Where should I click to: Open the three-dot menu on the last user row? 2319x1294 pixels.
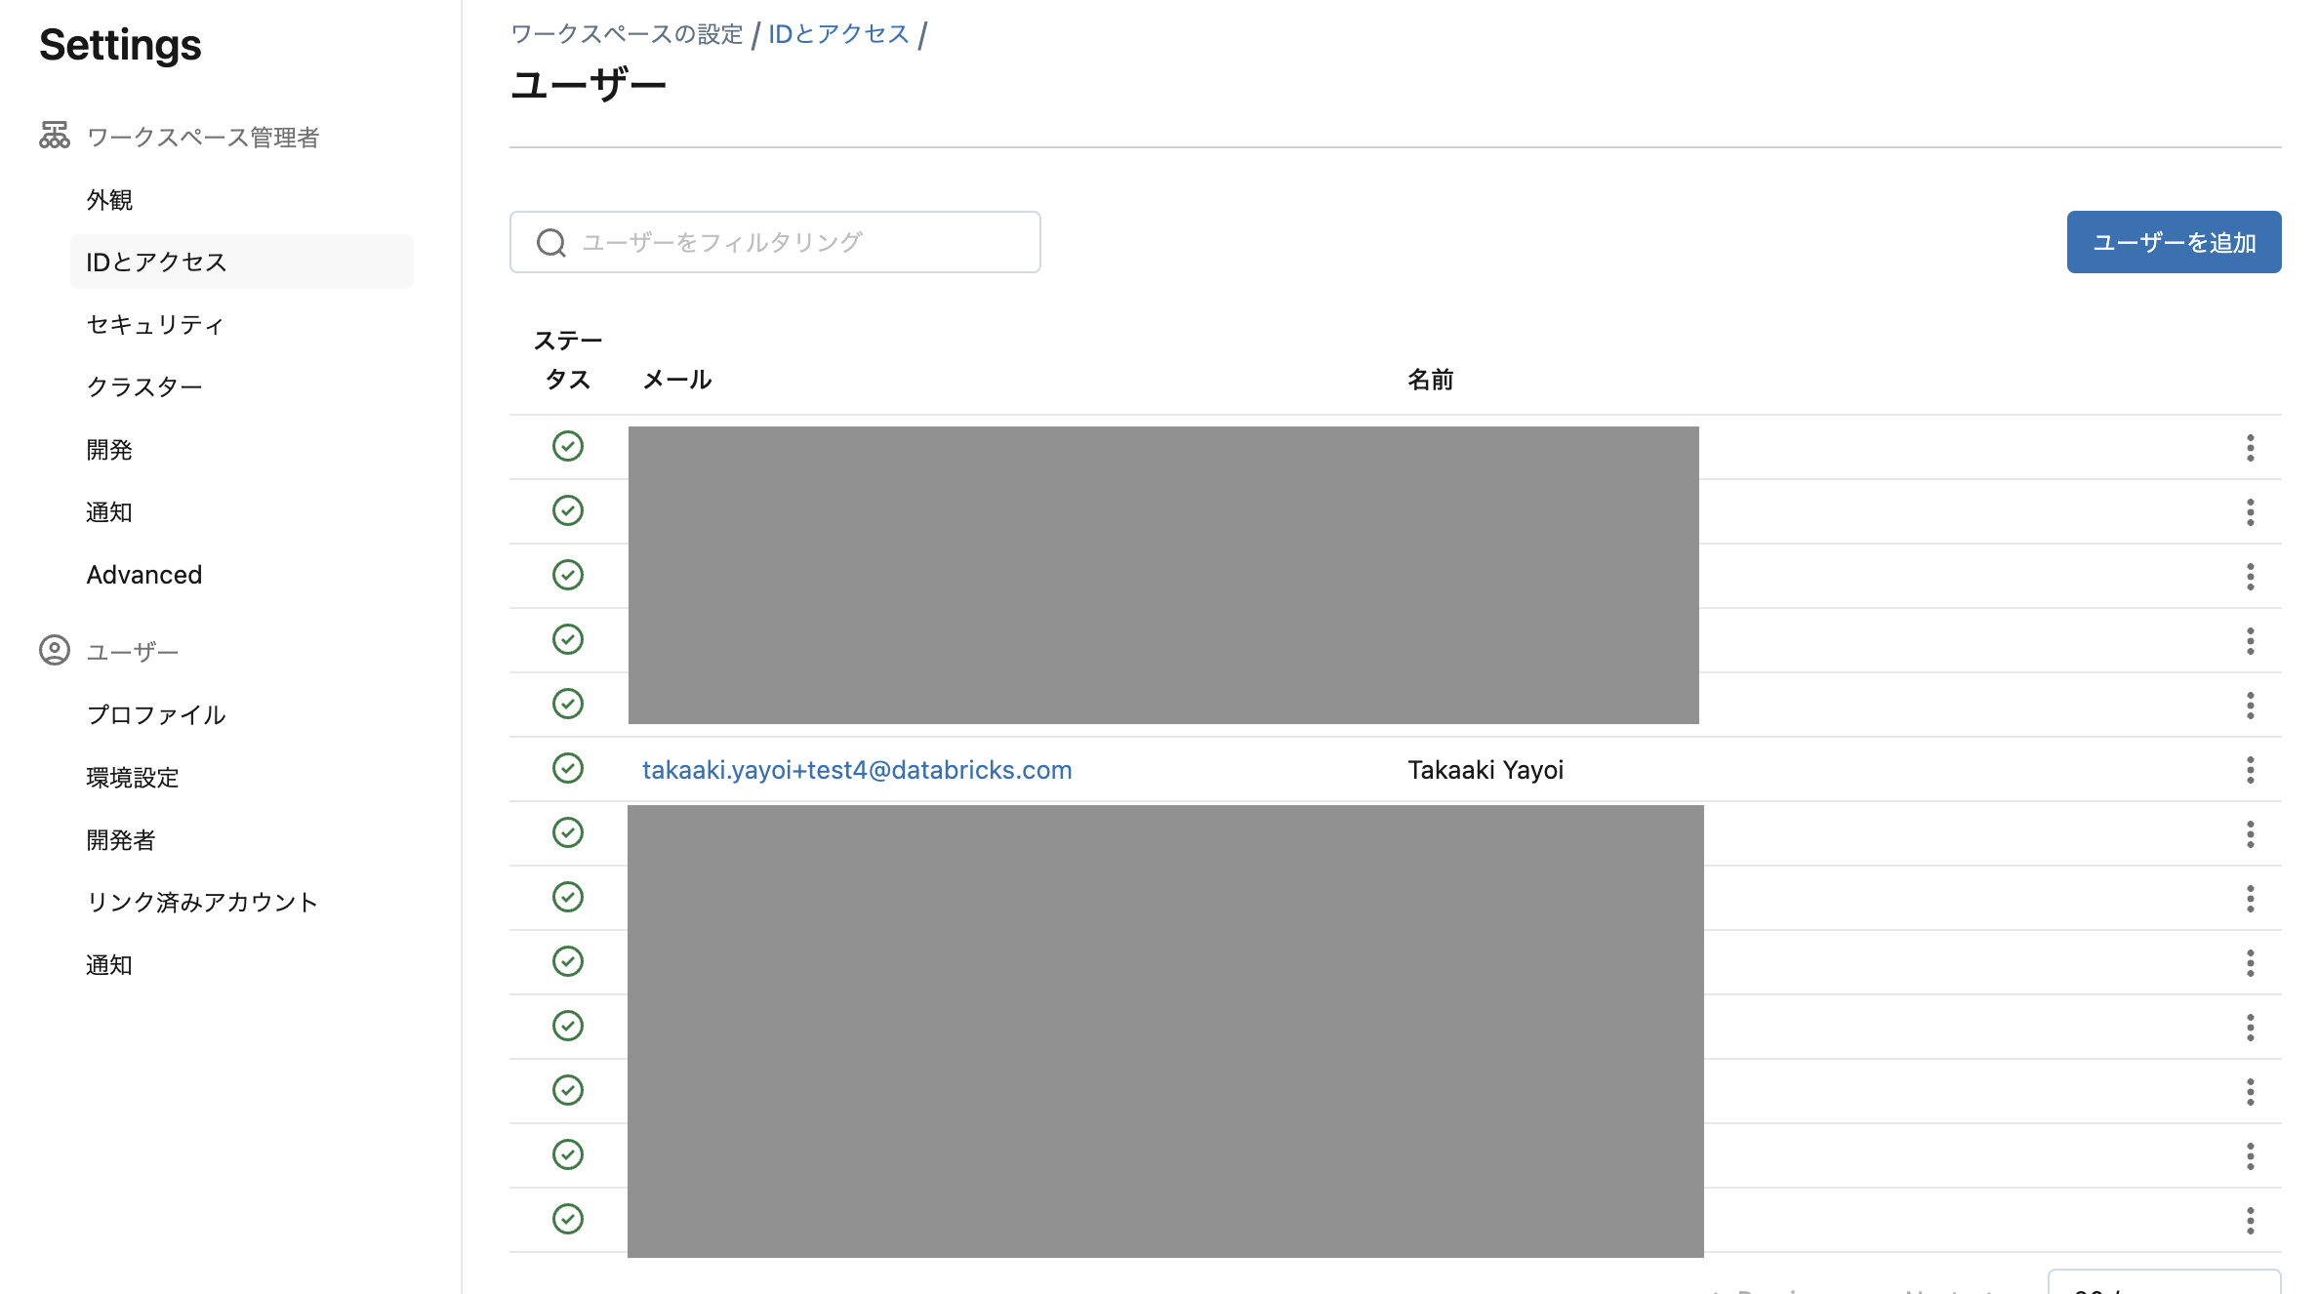click(x=2250, y=1219)
